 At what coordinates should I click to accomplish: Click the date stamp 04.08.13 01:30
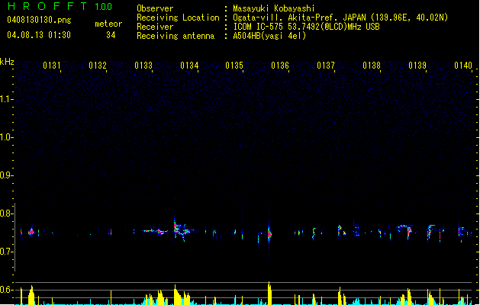click(39, 35)
